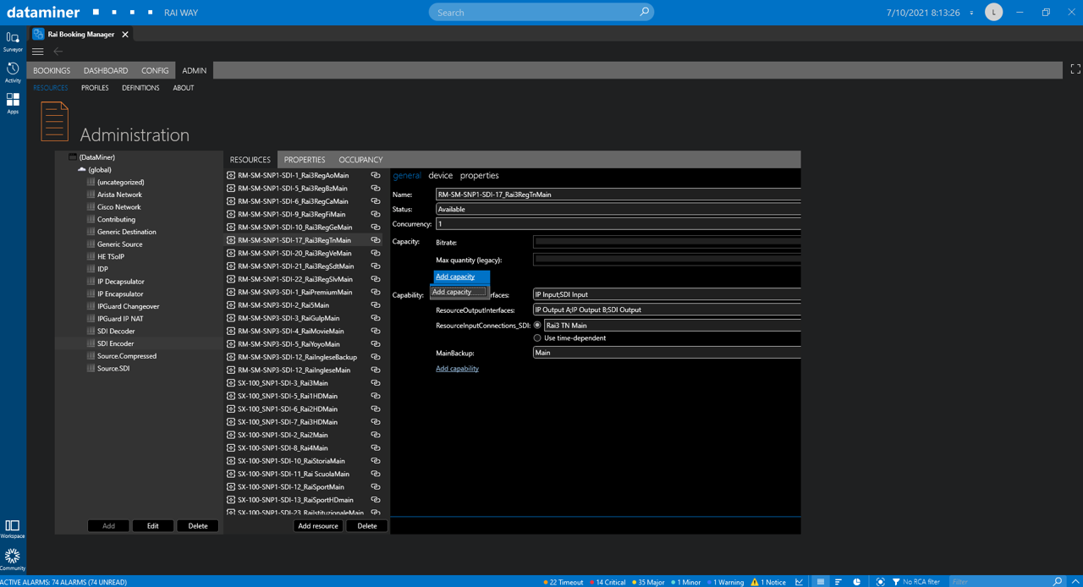Click the Concurrency input field
The height and width of the screenshot is (587, 1083).
point(618,224)
